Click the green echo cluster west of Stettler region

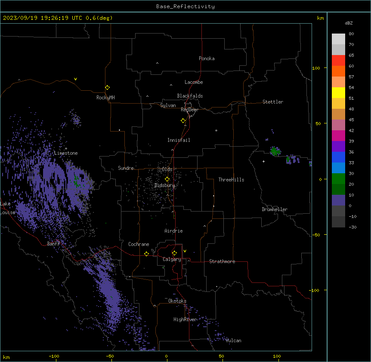click(275, 151)
